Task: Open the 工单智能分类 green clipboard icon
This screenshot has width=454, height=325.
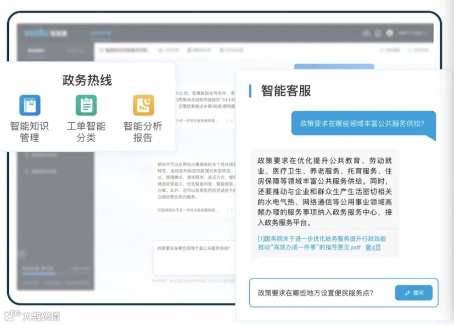Action: coord(86,105)
